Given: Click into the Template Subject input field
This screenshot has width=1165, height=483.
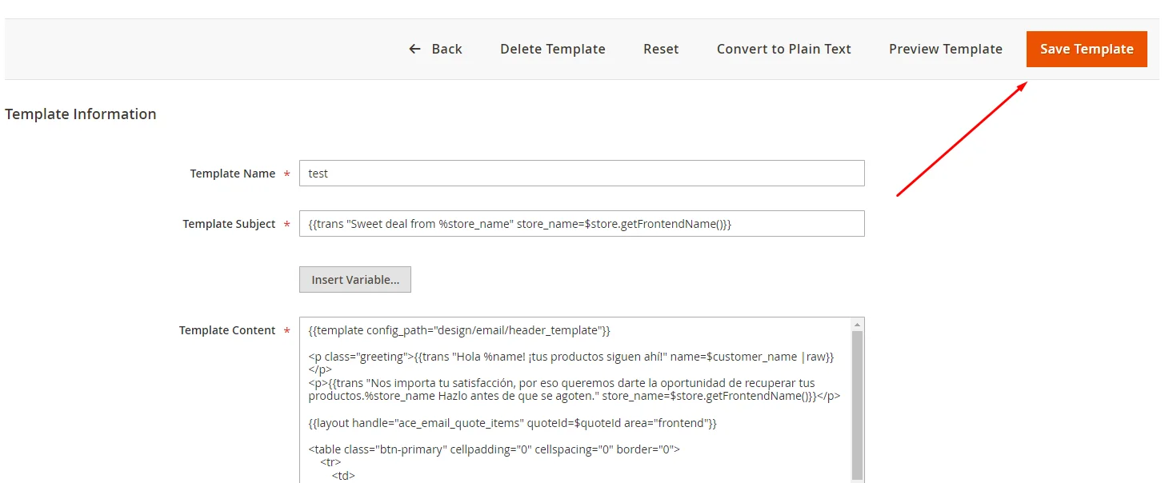Looking at the screenshot, I should 581,224.
